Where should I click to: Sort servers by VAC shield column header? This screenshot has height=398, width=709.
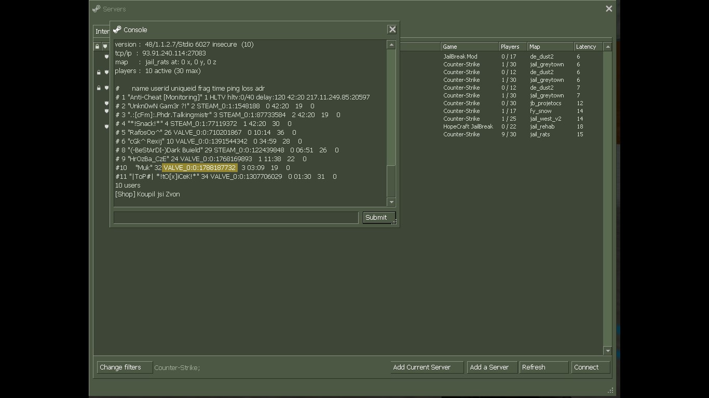click(105, 47)
